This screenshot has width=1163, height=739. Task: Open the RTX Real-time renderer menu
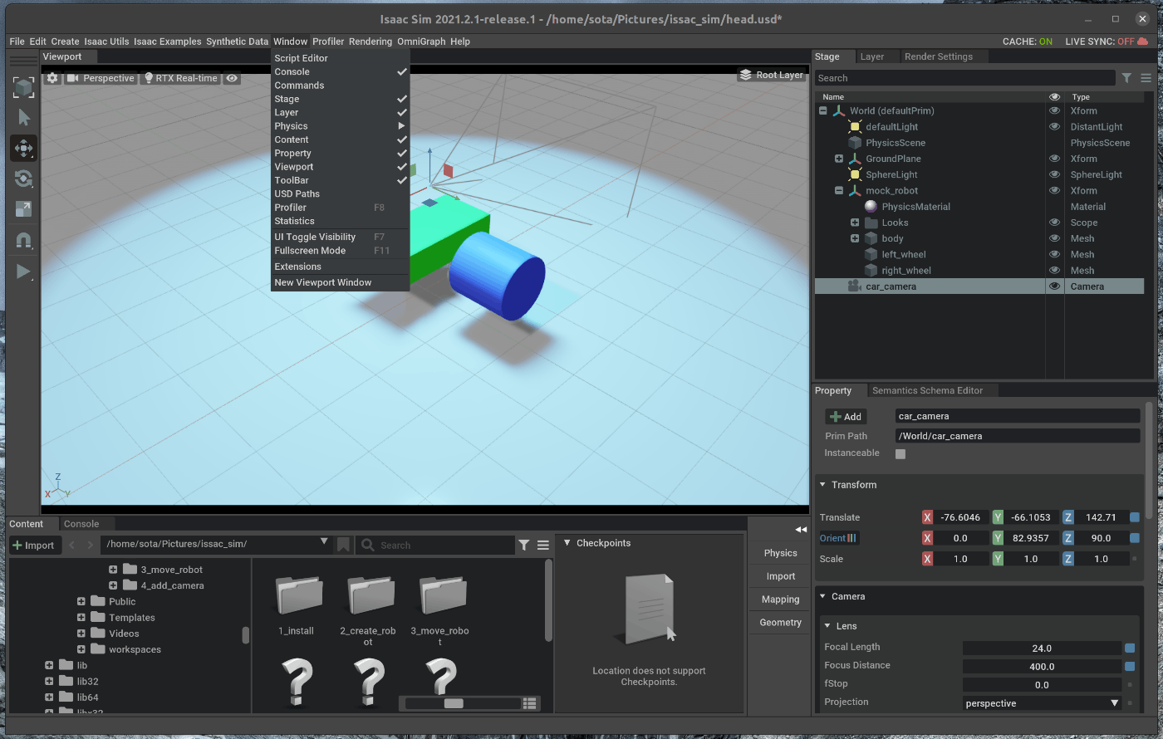[180, 78]
